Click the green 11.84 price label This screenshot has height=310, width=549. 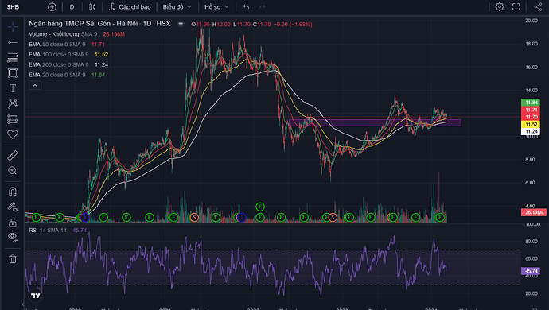click(x=531, y=103)
